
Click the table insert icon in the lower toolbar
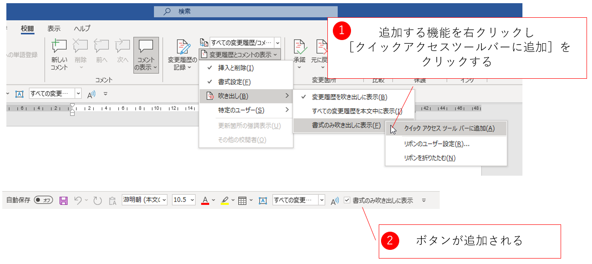click(x=242, y=200)
